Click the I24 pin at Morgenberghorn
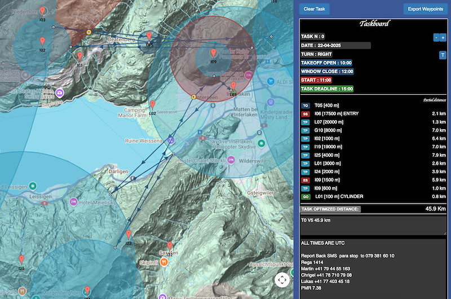 pos(87,291)
